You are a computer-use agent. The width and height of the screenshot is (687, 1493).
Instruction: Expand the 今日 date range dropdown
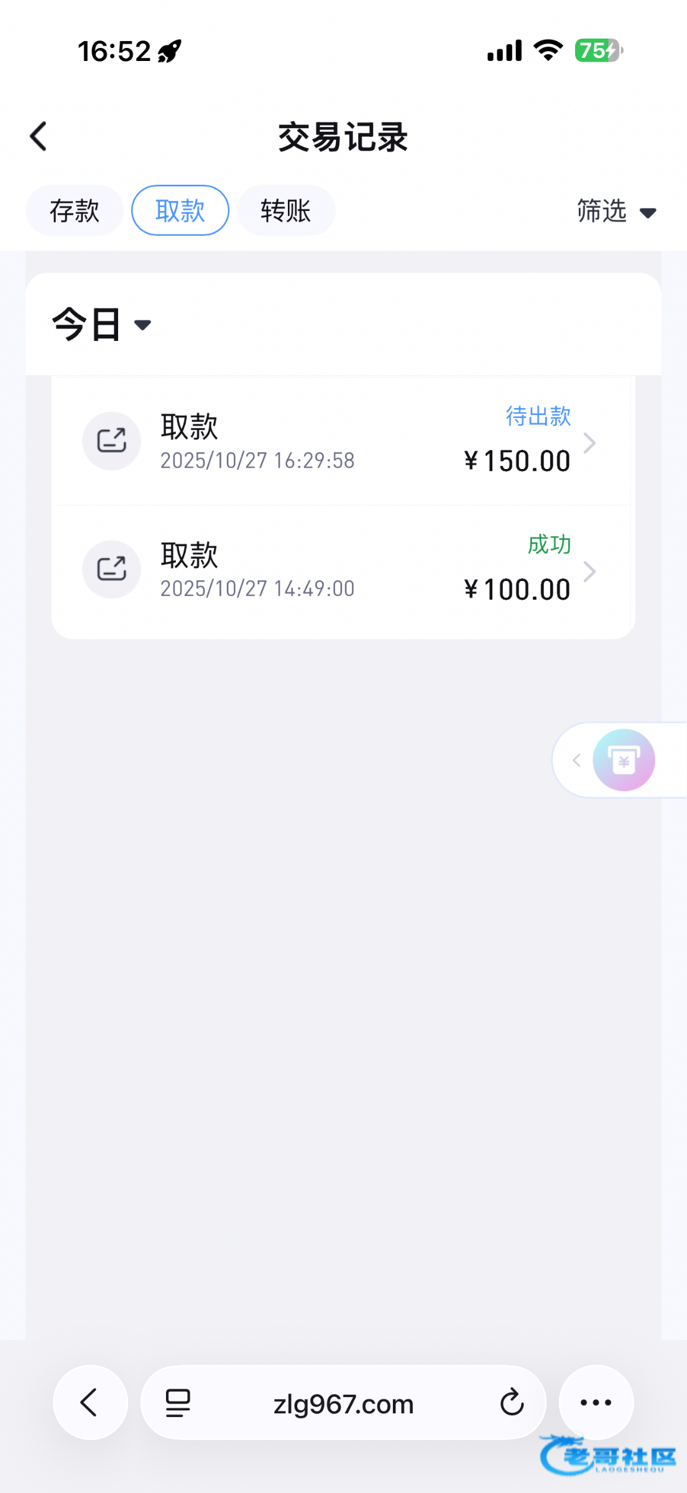(x=102, y=324)
